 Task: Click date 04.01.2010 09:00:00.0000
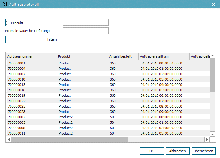[161, 112]
